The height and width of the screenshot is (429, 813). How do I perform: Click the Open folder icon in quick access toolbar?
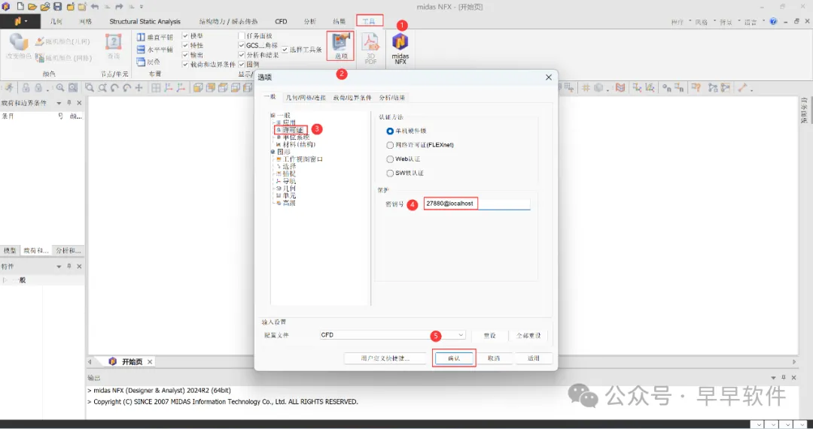point(32,7)
